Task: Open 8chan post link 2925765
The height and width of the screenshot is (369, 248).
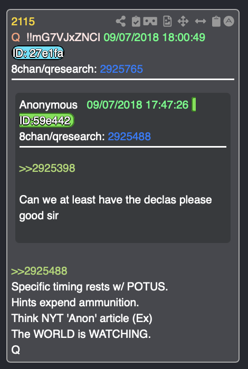Action: point(121,69)
